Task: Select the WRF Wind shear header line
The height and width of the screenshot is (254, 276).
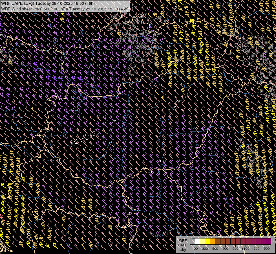Action: [65, 9]
